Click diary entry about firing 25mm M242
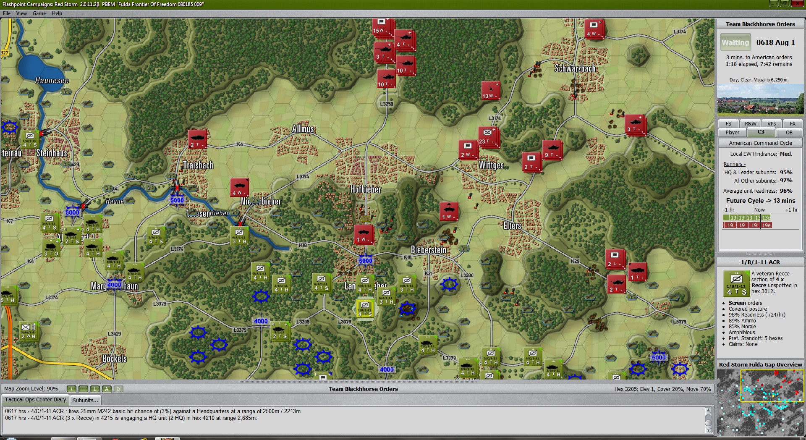This screenshot has width=806, height=440. coord(153,411)
